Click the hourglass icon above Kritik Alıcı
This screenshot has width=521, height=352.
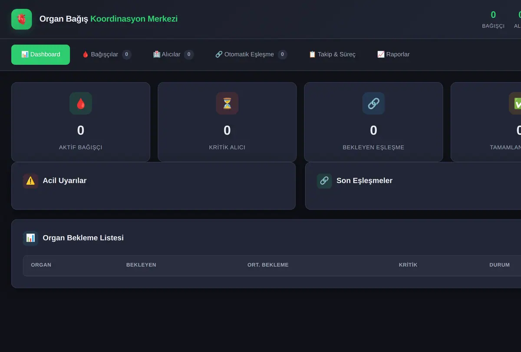coord(227,103)
